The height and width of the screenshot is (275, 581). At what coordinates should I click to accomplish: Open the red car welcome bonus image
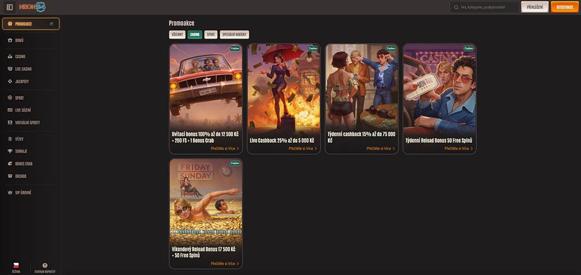click(x=206, y=87)
